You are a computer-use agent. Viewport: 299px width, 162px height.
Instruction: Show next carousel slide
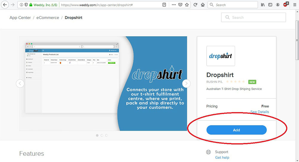click(x=186, y=84)
